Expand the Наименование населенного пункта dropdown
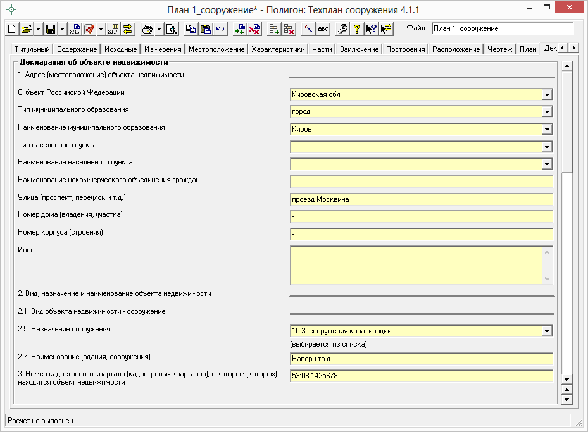Viewport: 588px width, 432px height. click(547, 164)
